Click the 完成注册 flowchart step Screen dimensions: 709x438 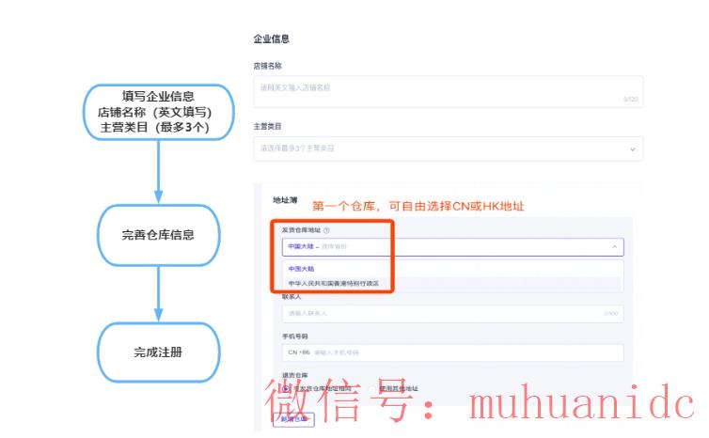(x=158, y=352)
